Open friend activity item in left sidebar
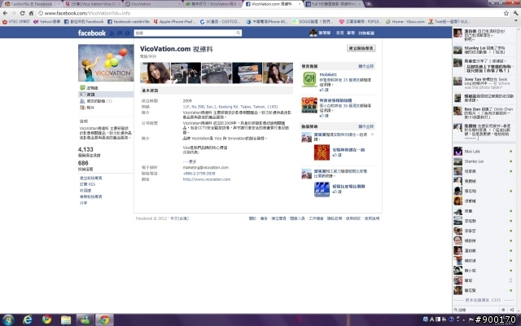The height and width of the screenshot is (326, 521). [96, 101]
